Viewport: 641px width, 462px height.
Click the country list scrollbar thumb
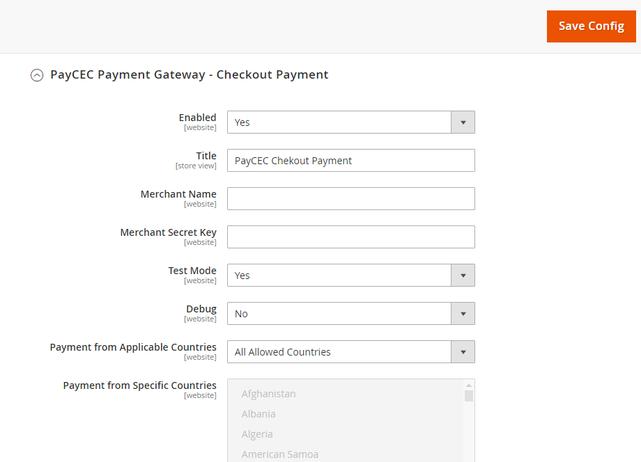469,396
